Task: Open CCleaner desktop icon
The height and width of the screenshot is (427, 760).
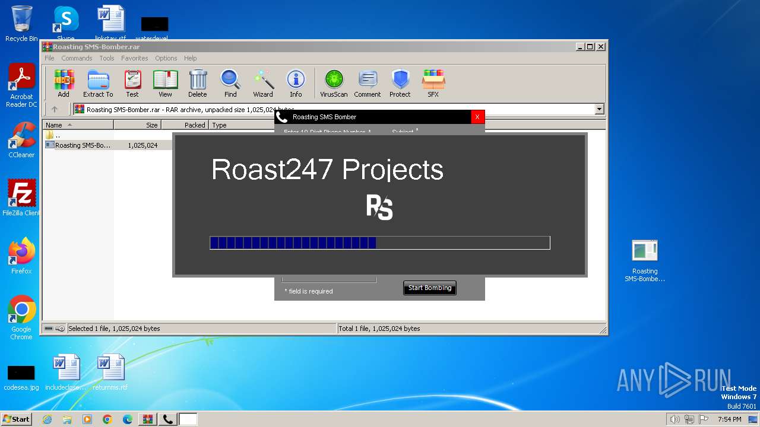Action: [21, 140]
